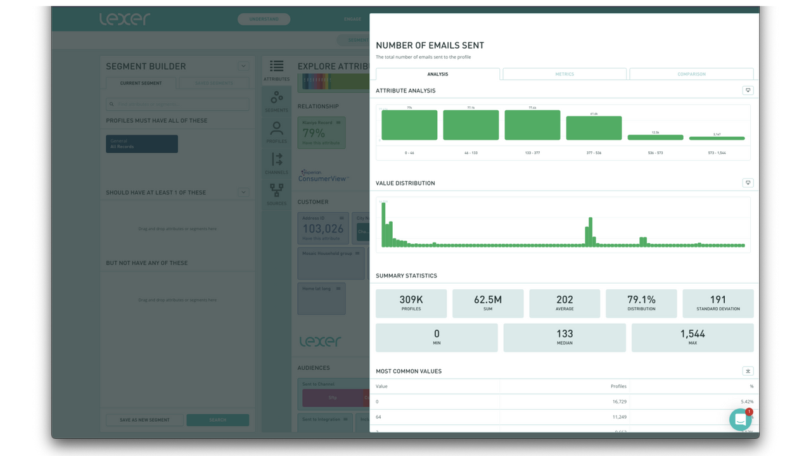The width and height of the screenshot is (811, 456).
Task: Select the Attributes icon in the sidebar
Action: tap(276, 66)
